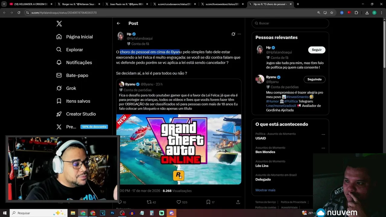This screenshot has width=386, height=217.
Task: Open the Ben Mendes trending topic
Action: point(265,152)
